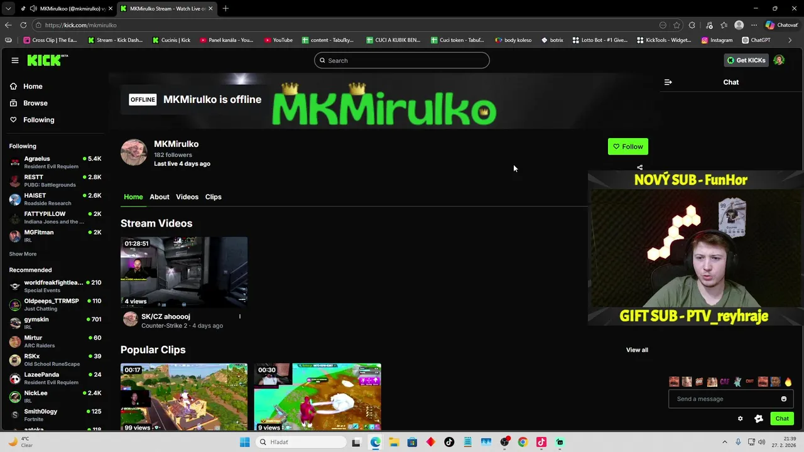
Task: Open File Explorer from the taskbar
Action: pyautogui.click(x=394, y=442)
